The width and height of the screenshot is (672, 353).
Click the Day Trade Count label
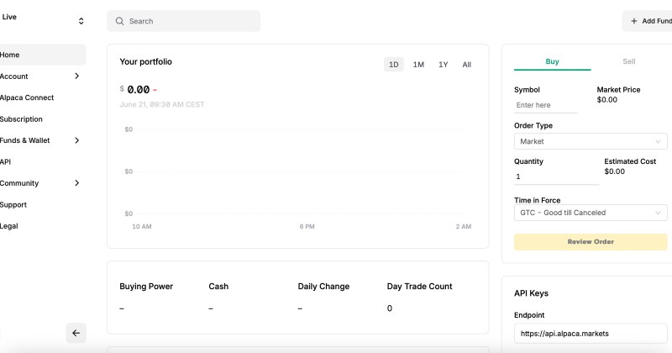tap(419, 286)
